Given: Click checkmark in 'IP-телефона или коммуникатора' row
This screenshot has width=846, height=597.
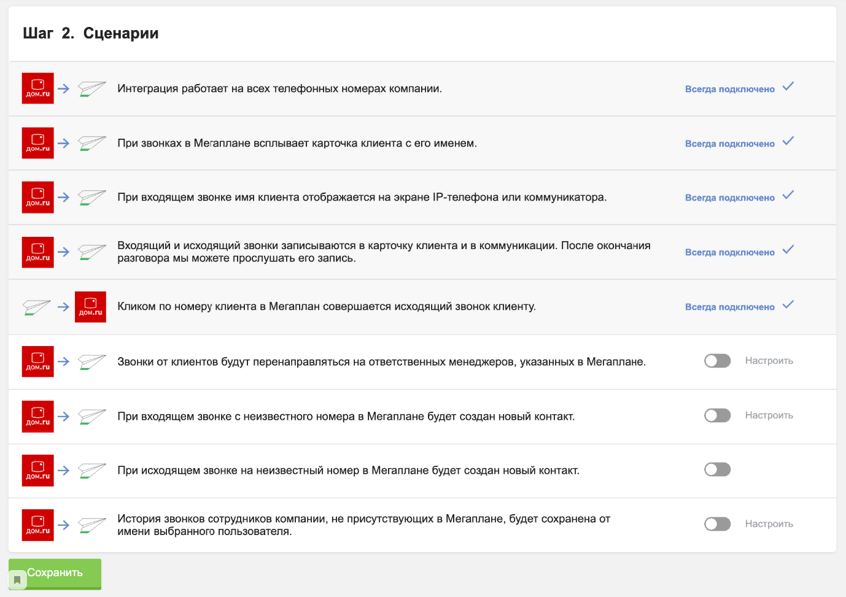Looking at the screenshot, I should (788, 195).
